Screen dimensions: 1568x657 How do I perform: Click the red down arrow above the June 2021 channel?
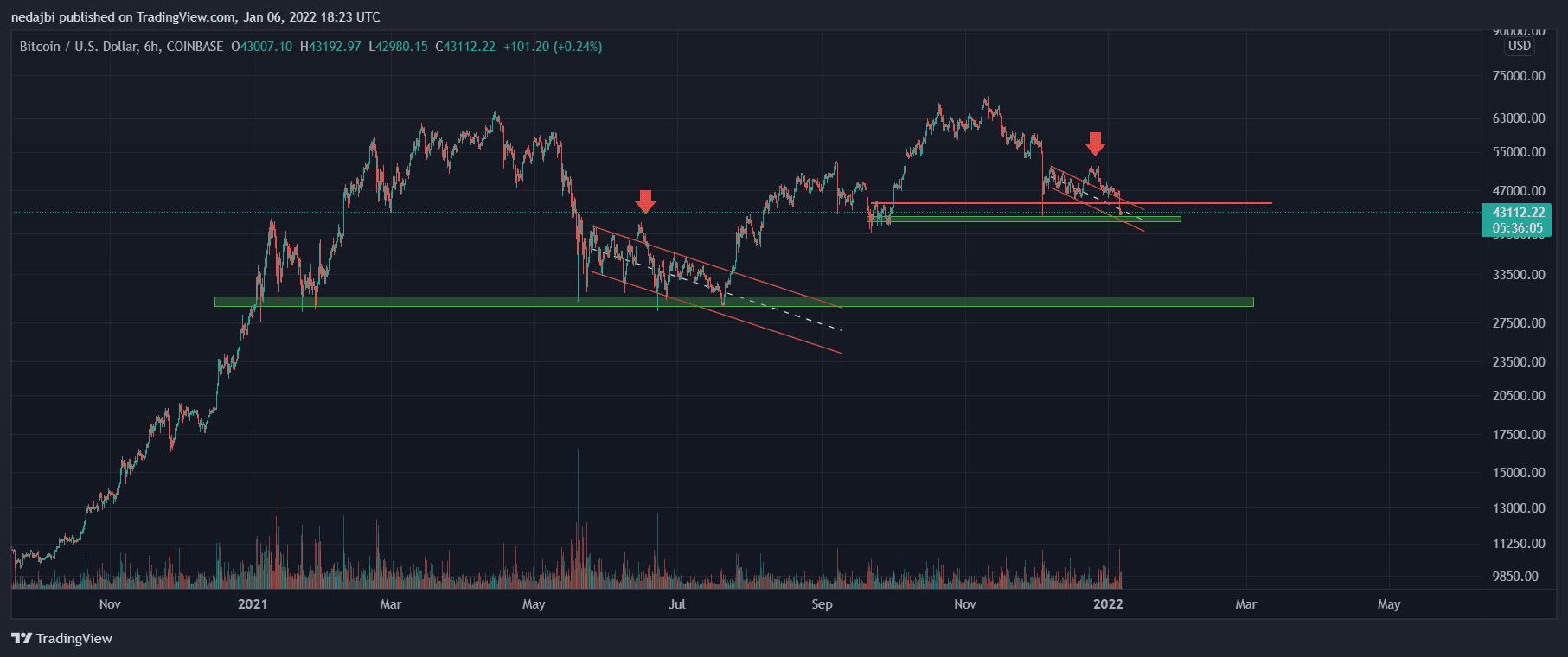tap(645, 201)
